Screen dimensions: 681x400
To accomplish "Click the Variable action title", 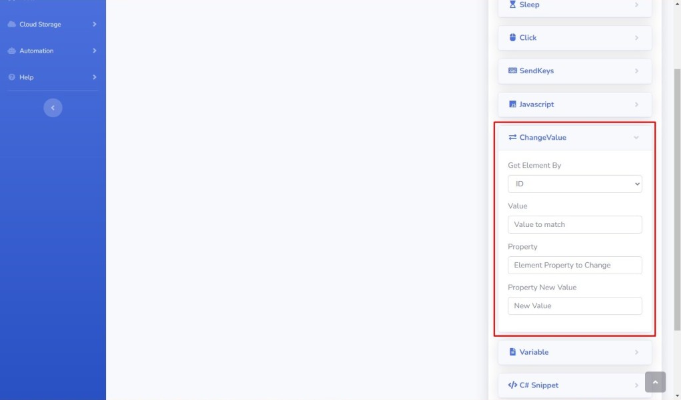I will [534, 352].
